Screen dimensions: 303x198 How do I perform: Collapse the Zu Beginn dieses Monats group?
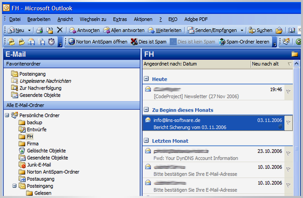pos(146,110)
